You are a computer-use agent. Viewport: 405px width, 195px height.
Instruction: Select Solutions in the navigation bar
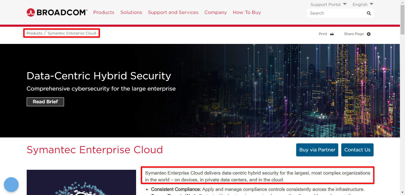tap(131, 12)
